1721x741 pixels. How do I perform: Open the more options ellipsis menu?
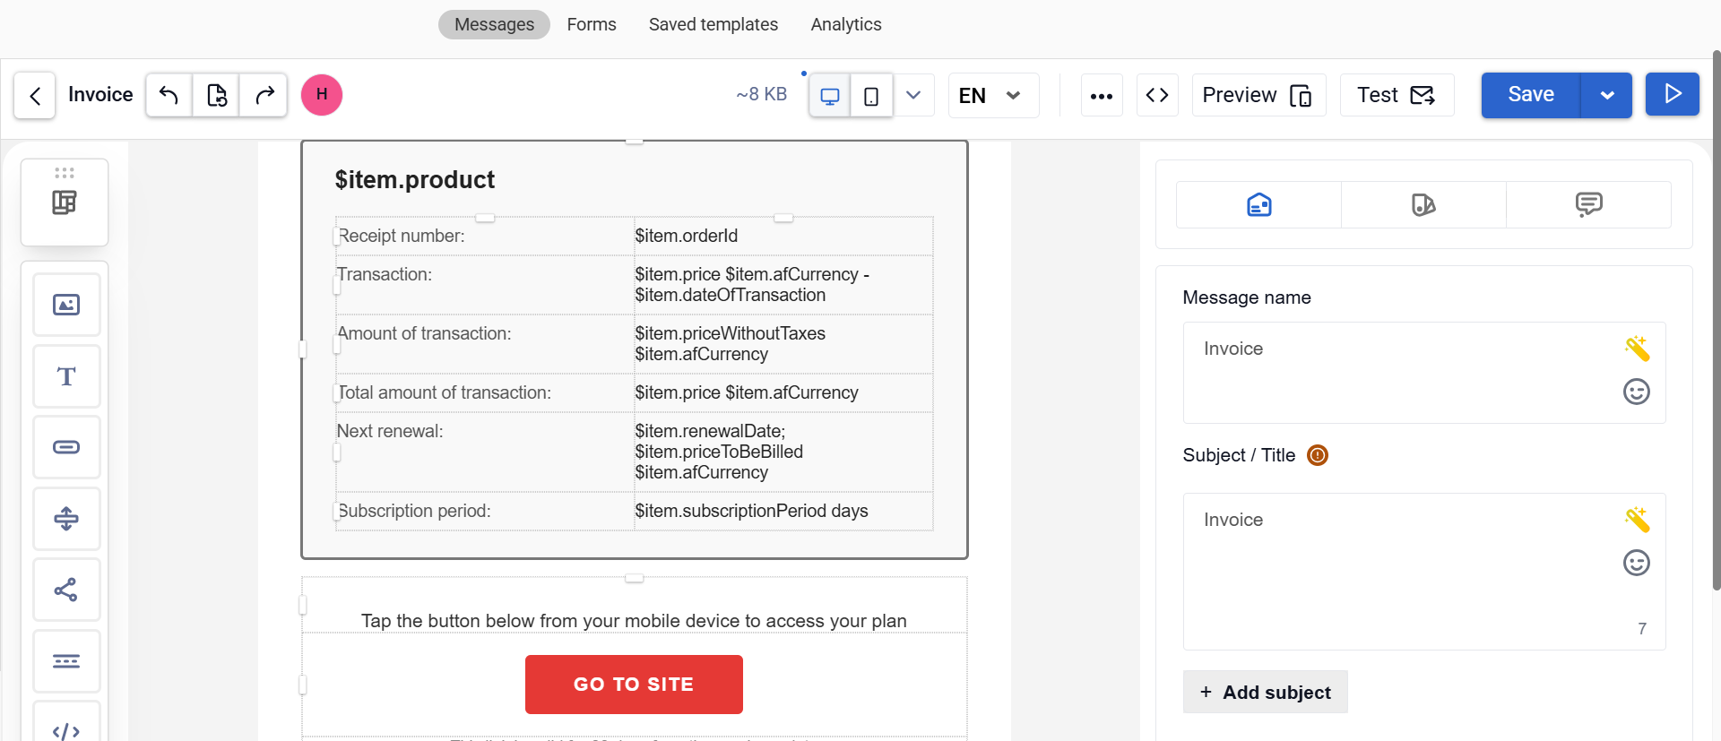(1102, 96)
